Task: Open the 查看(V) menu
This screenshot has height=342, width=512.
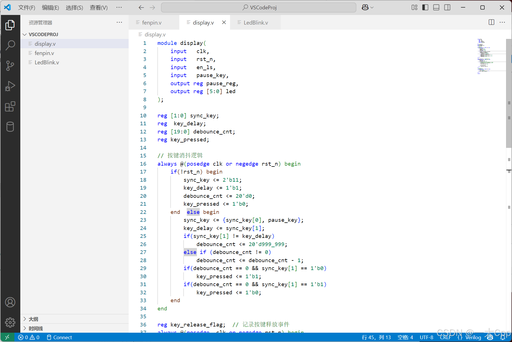Action: click(x=99, y=8)
